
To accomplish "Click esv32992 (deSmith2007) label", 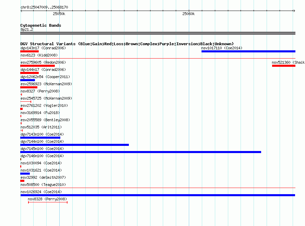I will coord(43,177).
